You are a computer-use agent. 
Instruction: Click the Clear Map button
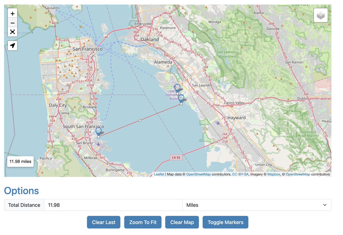(x=182, y=222)
